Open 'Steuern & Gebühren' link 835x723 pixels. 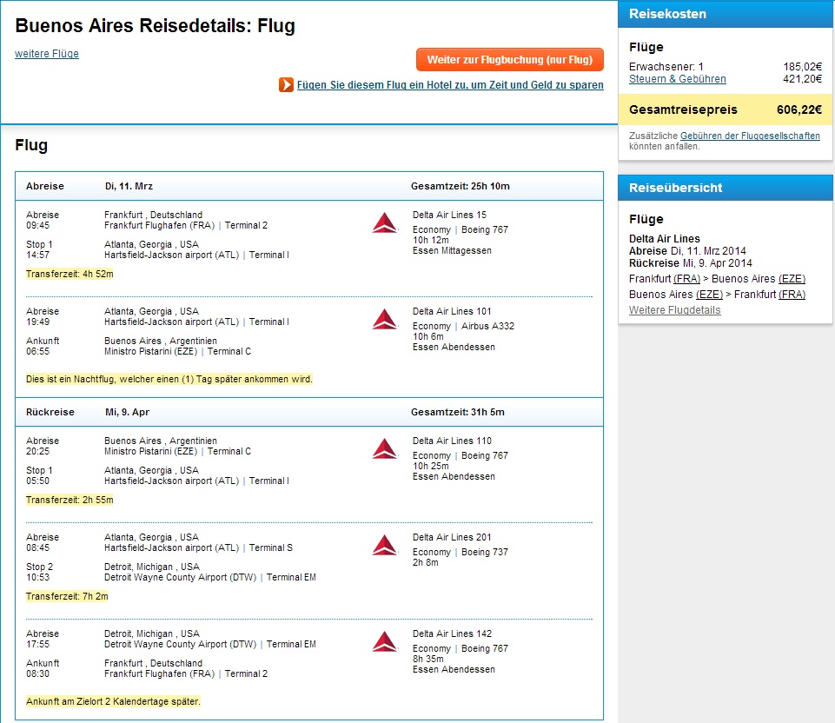pos(678,79)
